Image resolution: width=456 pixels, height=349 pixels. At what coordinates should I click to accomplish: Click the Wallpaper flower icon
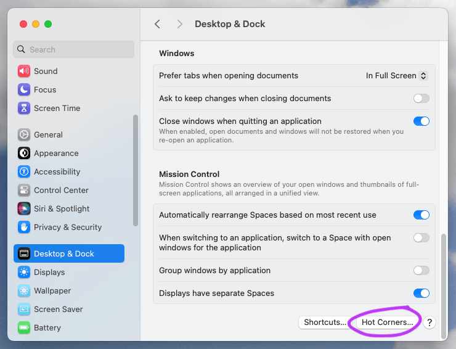24,291
